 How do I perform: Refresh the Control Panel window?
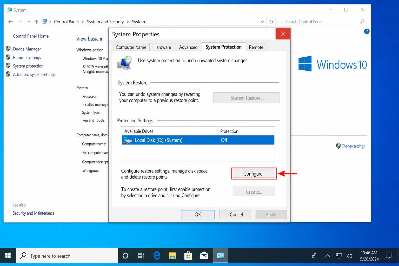click(x=271, y=22)
